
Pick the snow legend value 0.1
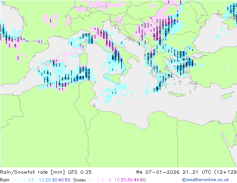(90, 180)
